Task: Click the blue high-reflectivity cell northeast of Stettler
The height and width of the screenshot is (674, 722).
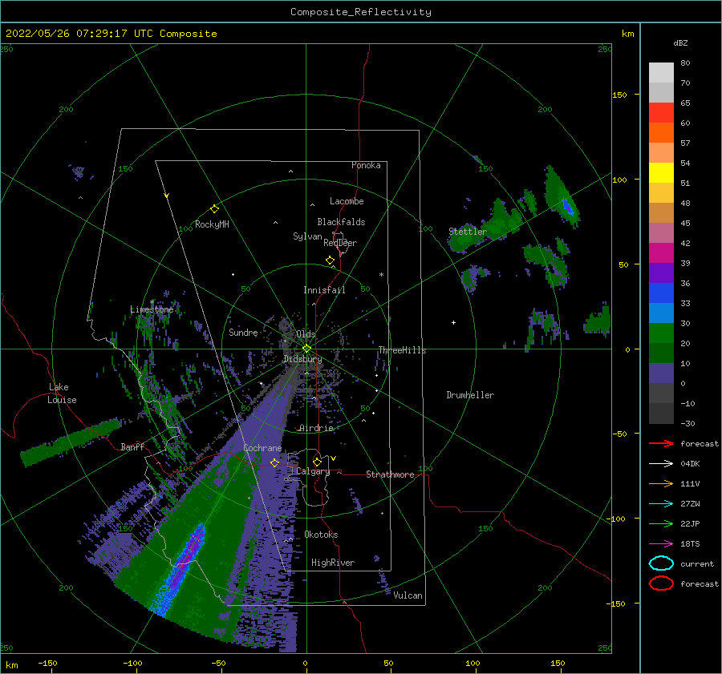Action: [x=568, y=207]
